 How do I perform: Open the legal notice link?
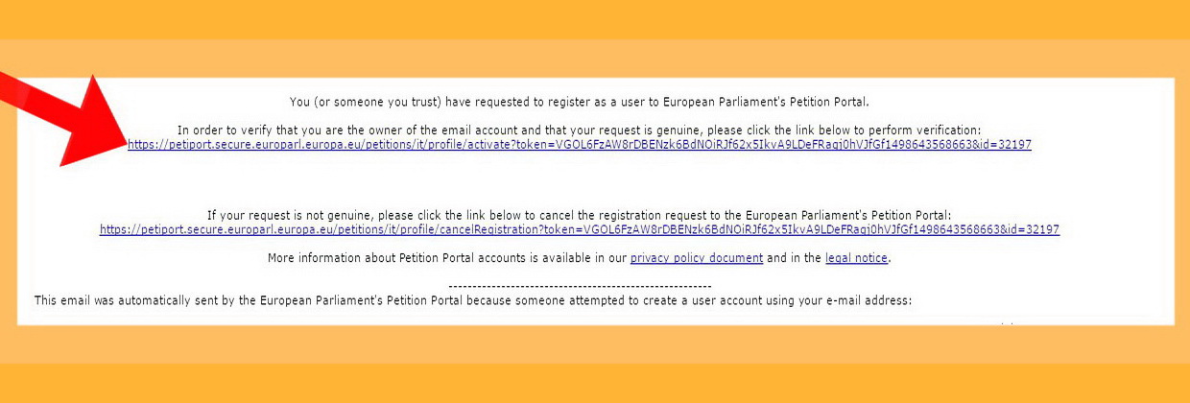click(x=857, y=258)
